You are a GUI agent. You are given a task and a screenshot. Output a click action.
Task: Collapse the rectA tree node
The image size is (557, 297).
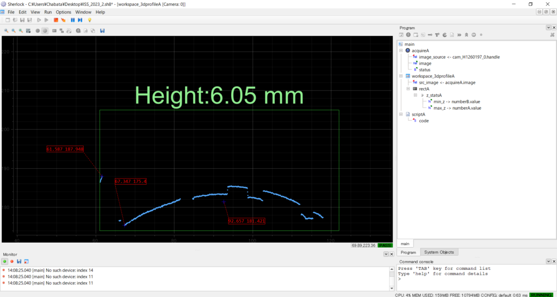(408, 89)
